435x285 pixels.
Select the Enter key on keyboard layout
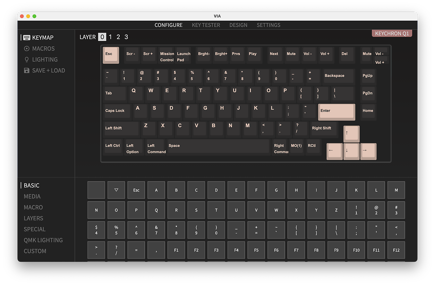point(337,112)
